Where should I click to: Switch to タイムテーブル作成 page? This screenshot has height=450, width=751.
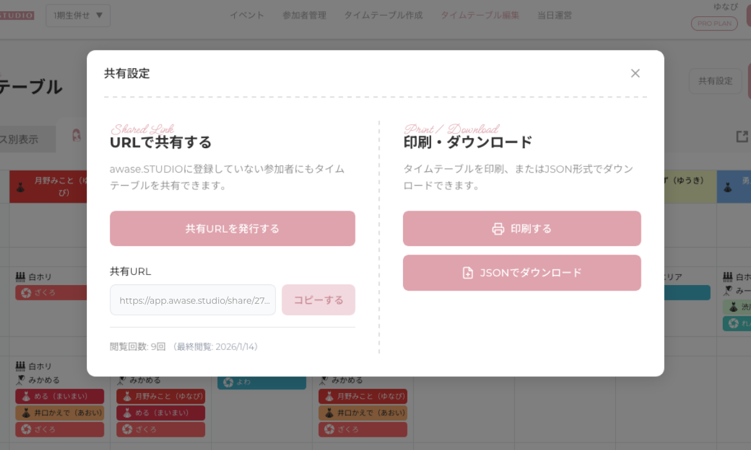point(383,15)
